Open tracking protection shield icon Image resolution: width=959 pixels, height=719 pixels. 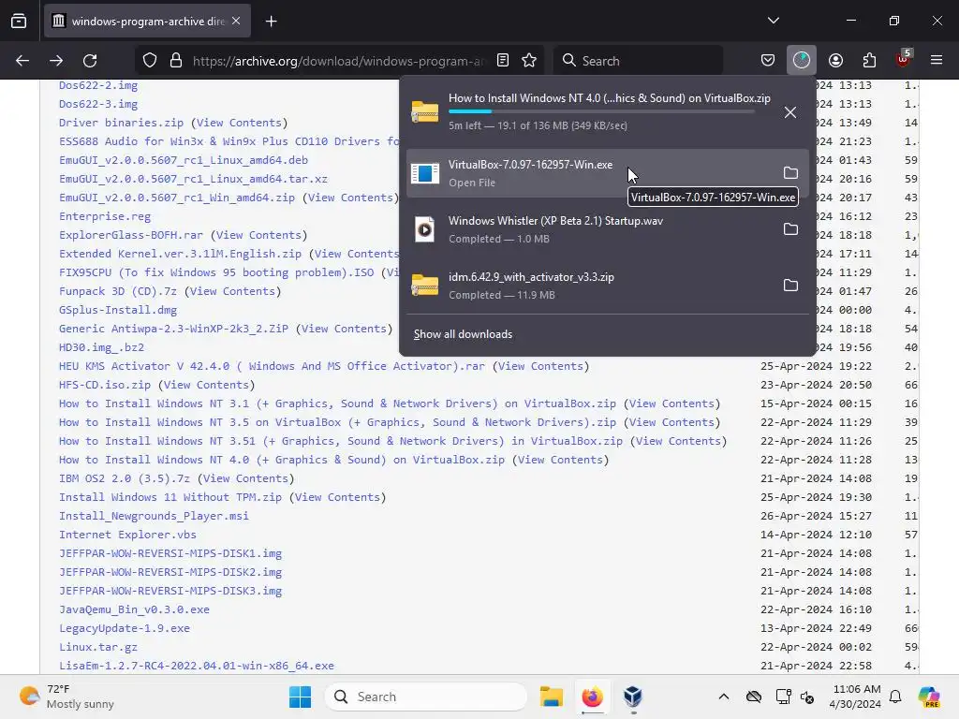(x=150, y=61)
